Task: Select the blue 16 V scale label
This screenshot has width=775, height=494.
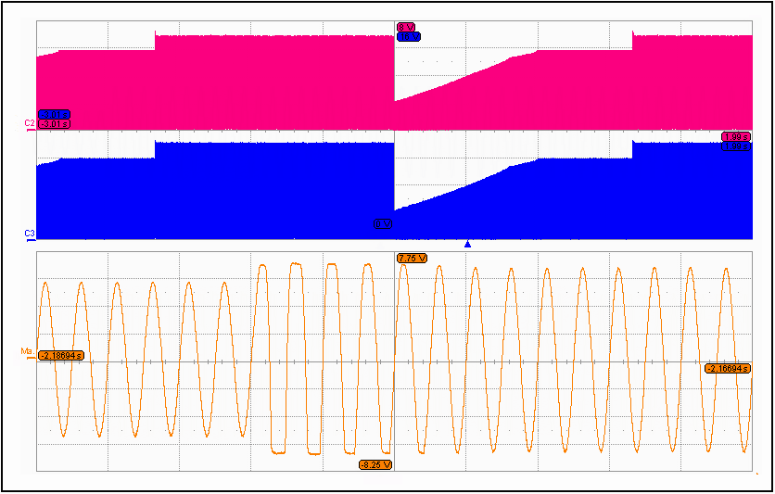Action: coord(408,36)
